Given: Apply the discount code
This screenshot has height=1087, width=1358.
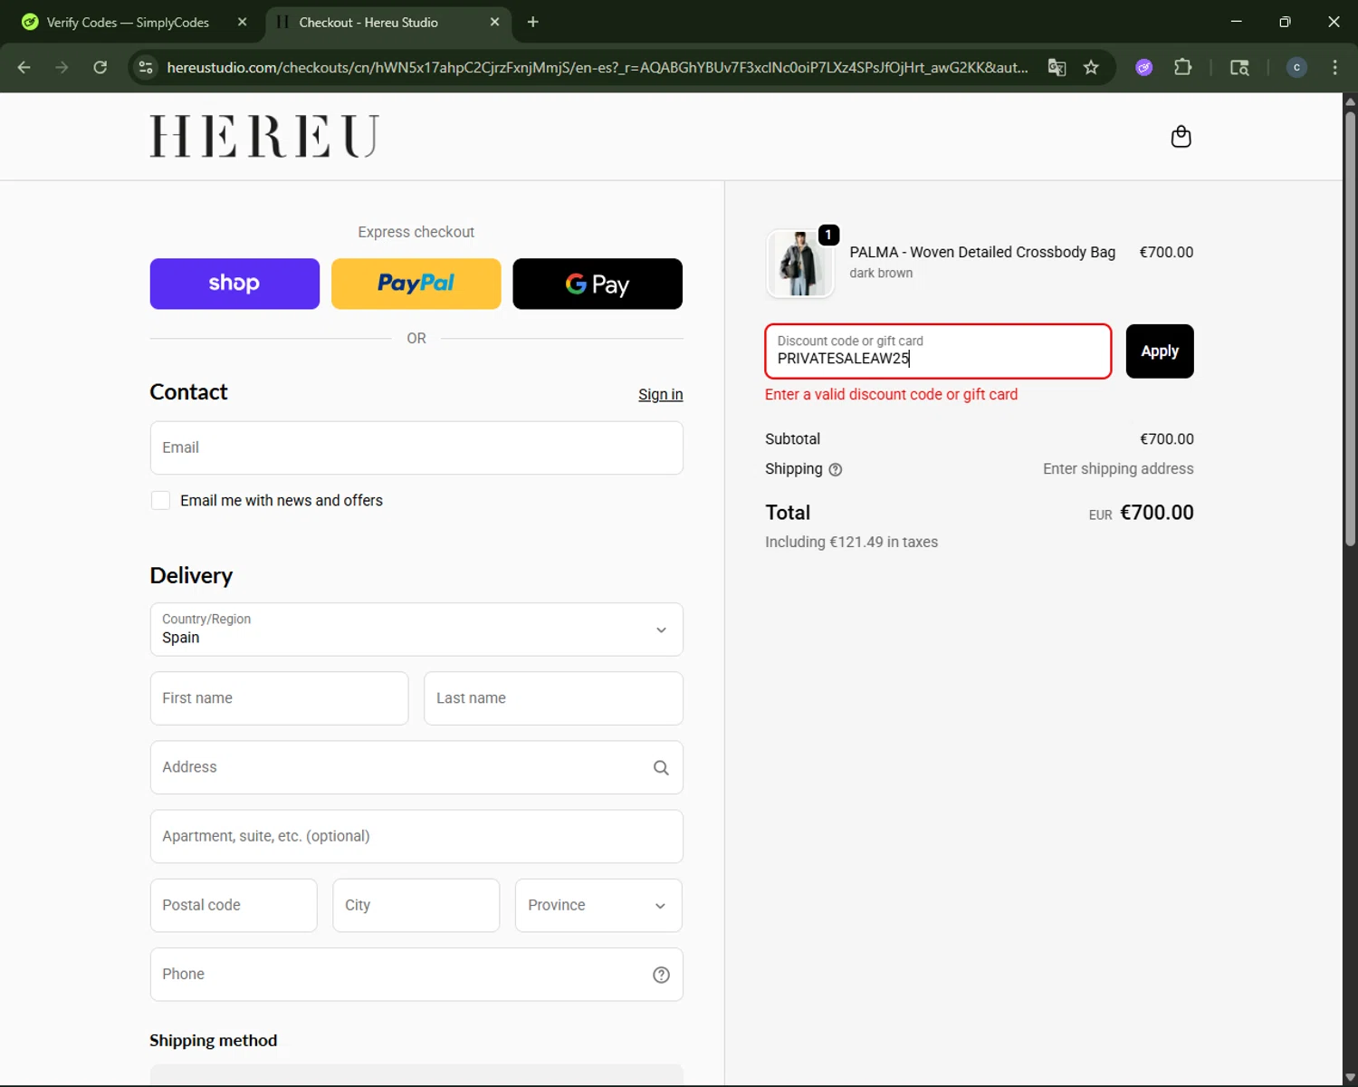Looking at the screenshot, I should (x=1160, y=351).
